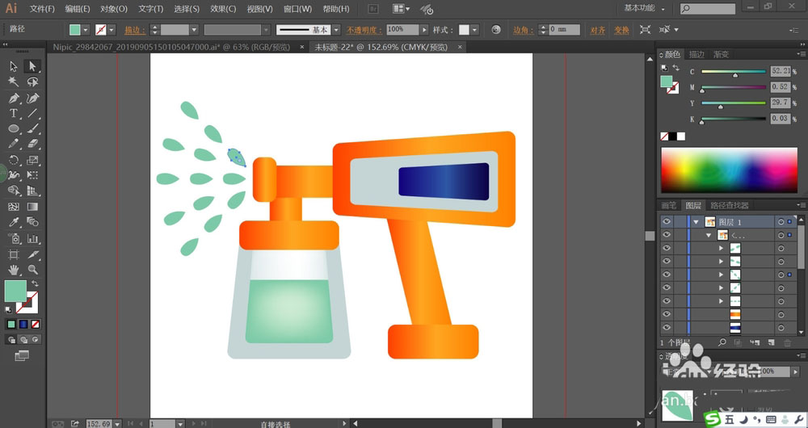Select the Eyedropper tool
Image resolution: width=808 pixels, height=428 pixels.
tap(14, 223)
